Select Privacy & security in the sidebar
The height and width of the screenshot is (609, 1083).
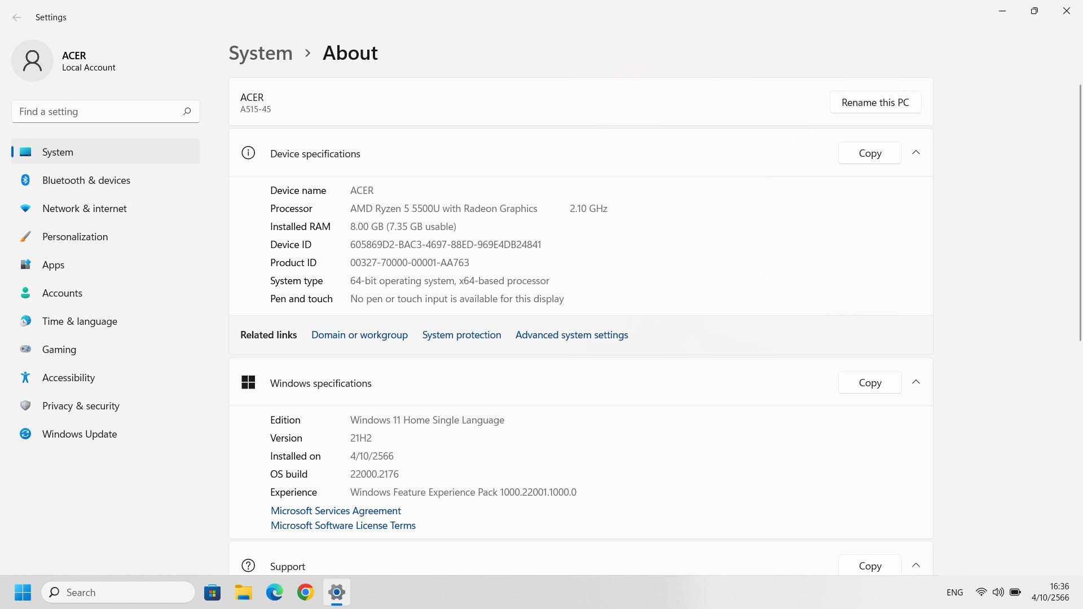pos(105,405)
